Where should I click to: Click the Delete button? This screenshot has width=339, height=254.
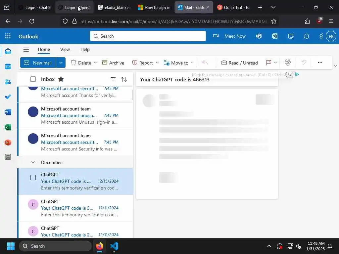coord(81,63)
